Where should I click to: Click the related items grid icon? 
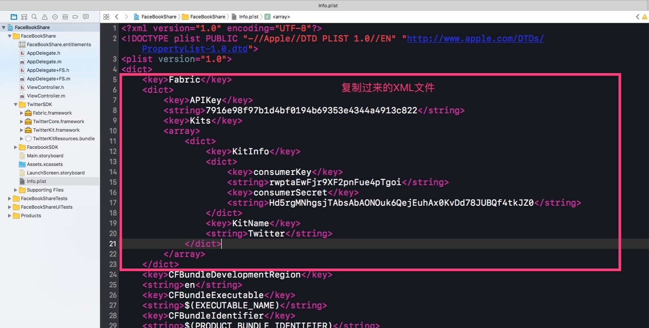click(x=107, y=17)
